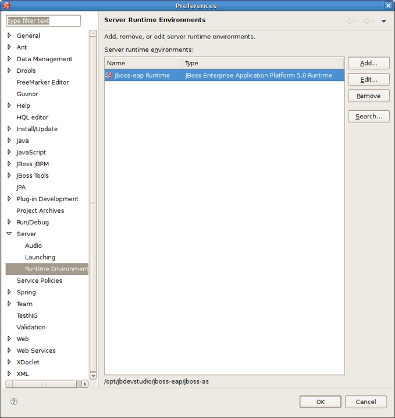The image size is (395, 418).
Task: Expand the Spring node
Action: click(x=9, y=292)
